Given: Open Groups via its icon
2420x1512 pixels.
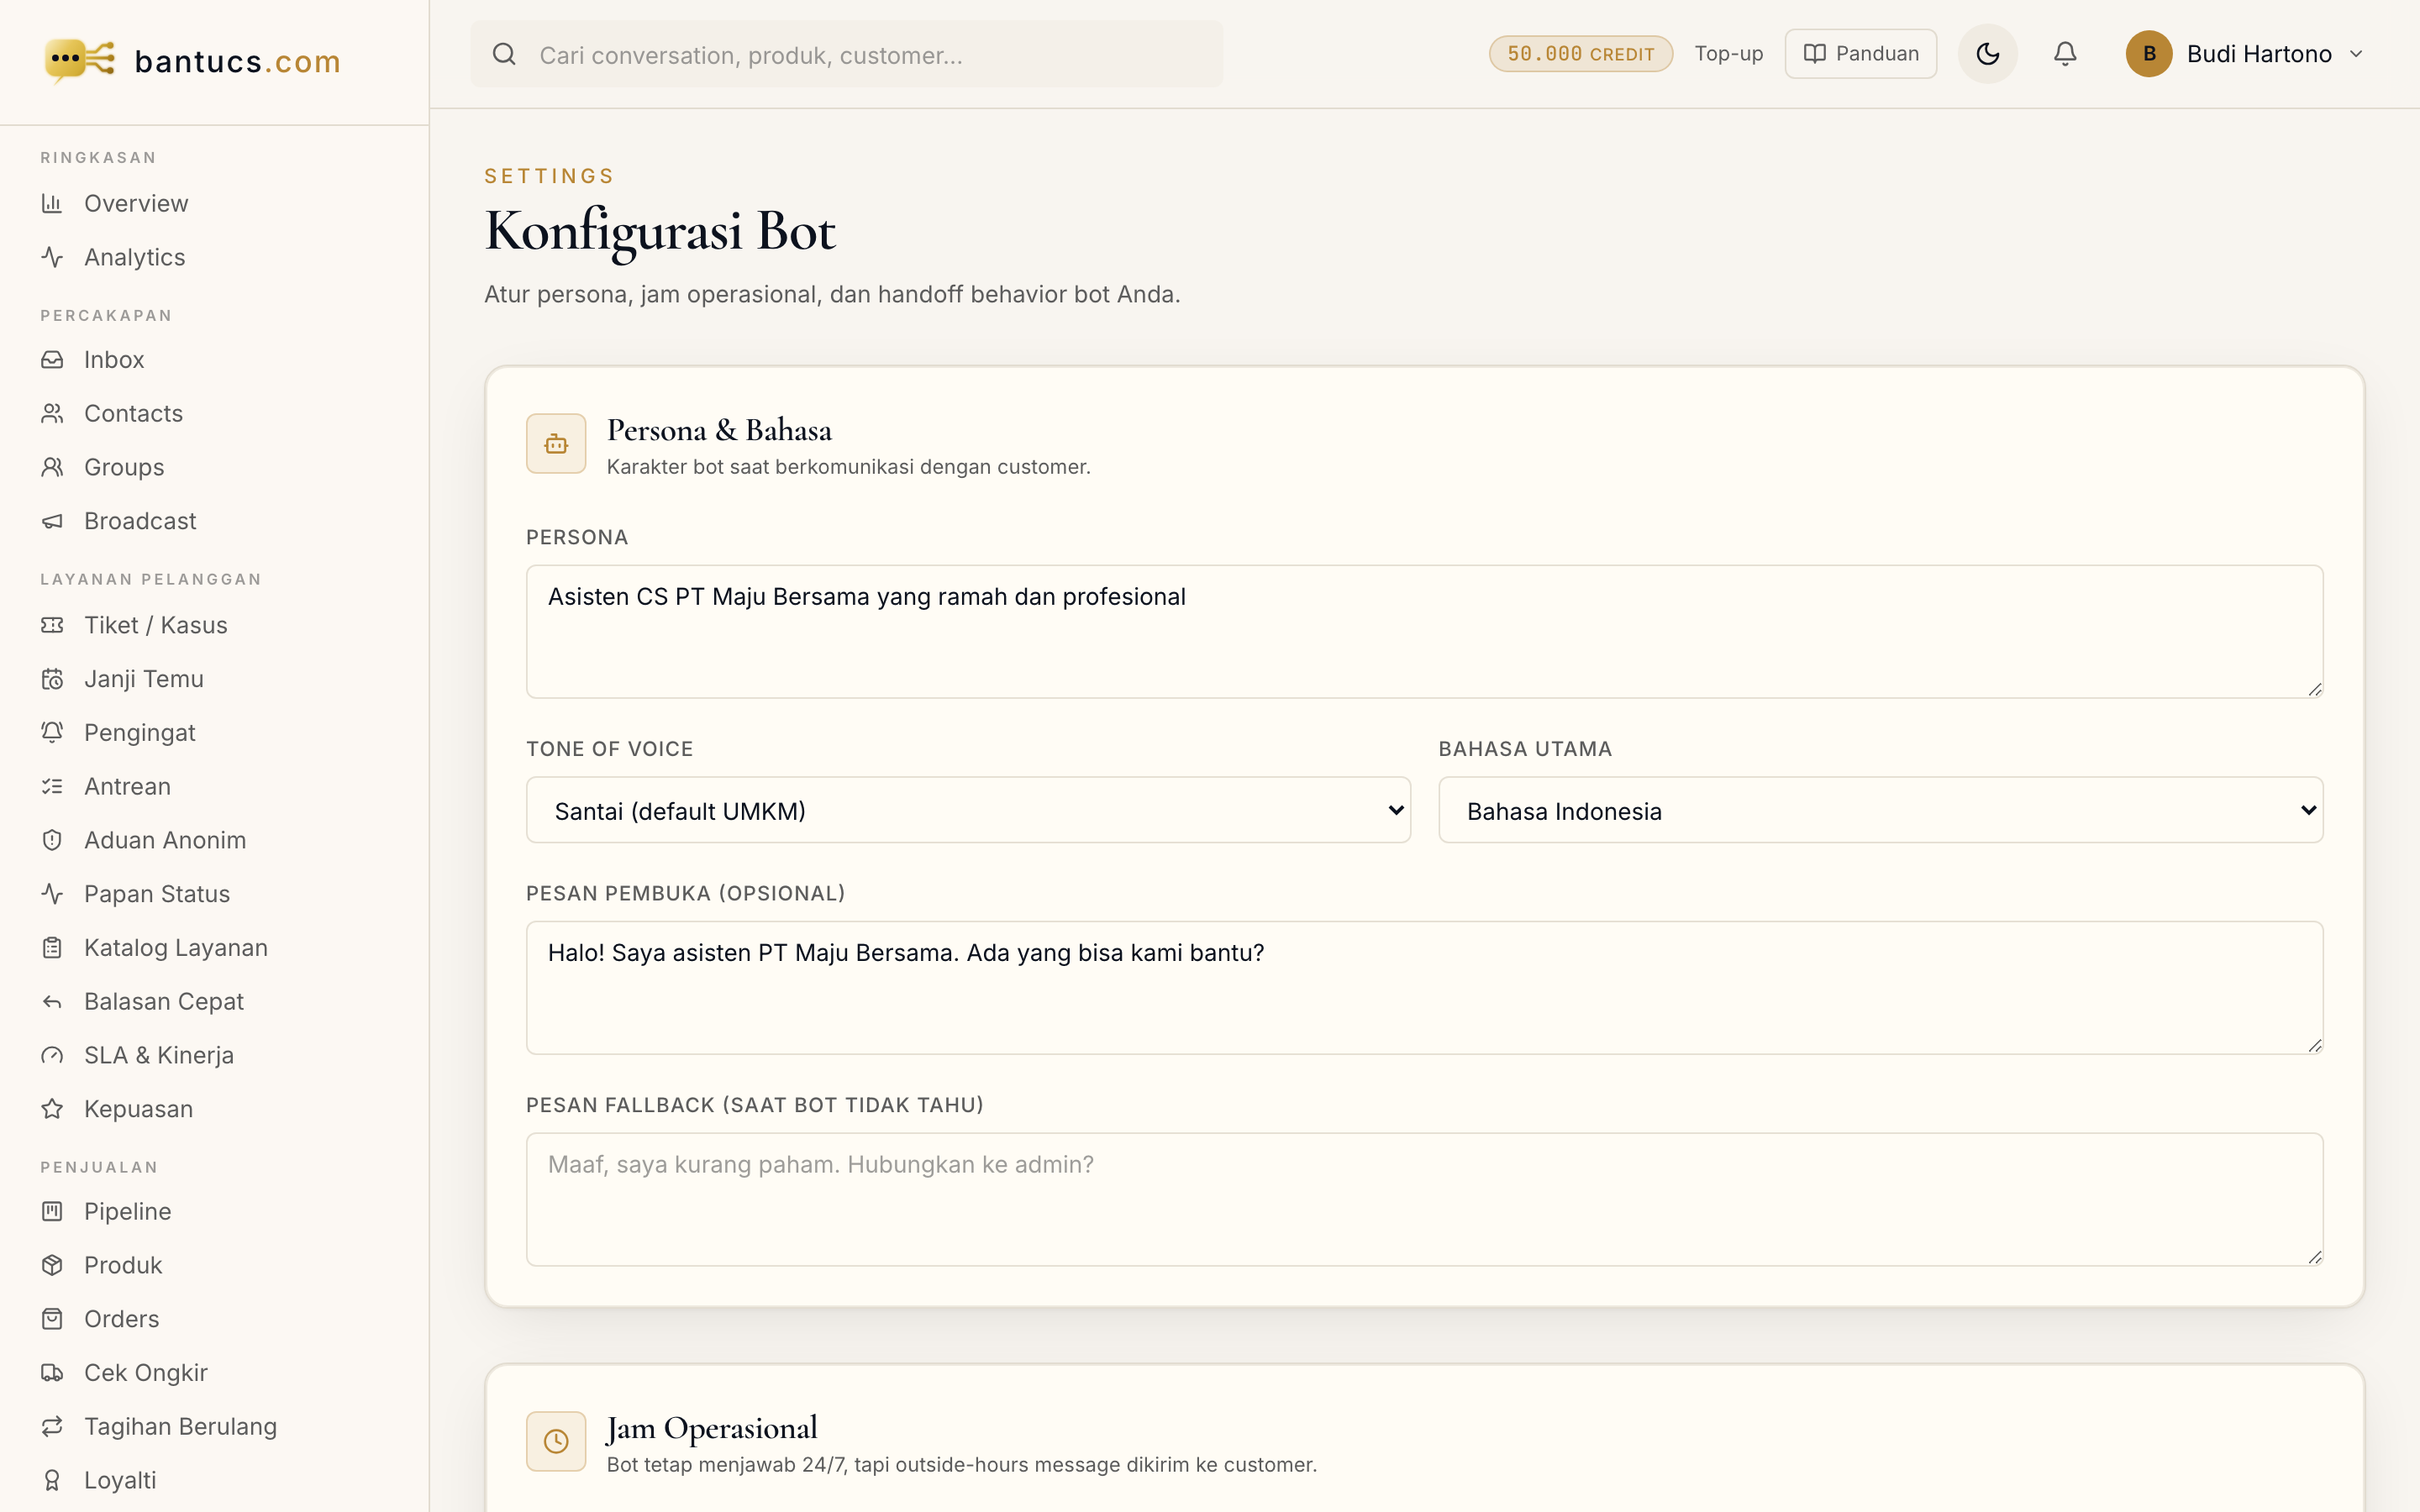Looking at the screenshot, I should pos(52,468).
